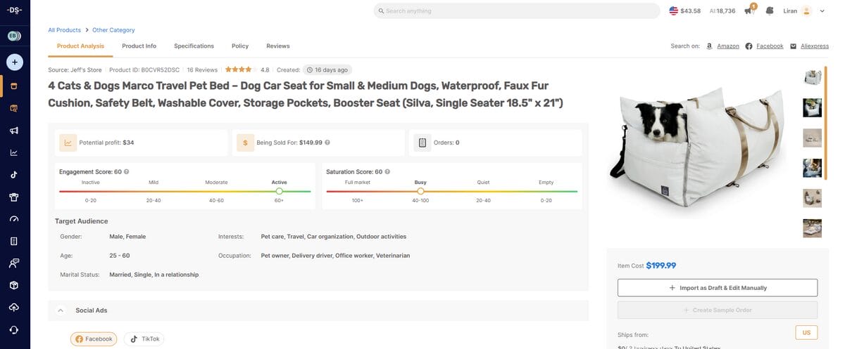Click help icon beside Engagement Score
The image size is (845, 349).
tap(126, 171)
